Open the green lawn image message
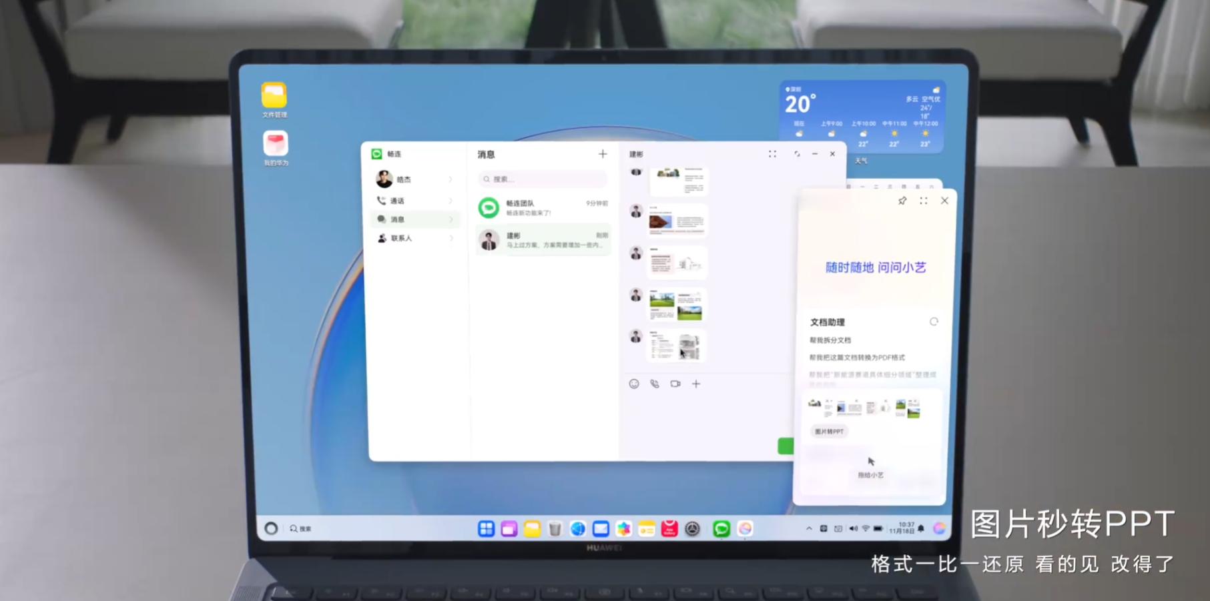1210x601 pixels. point(677,306)
